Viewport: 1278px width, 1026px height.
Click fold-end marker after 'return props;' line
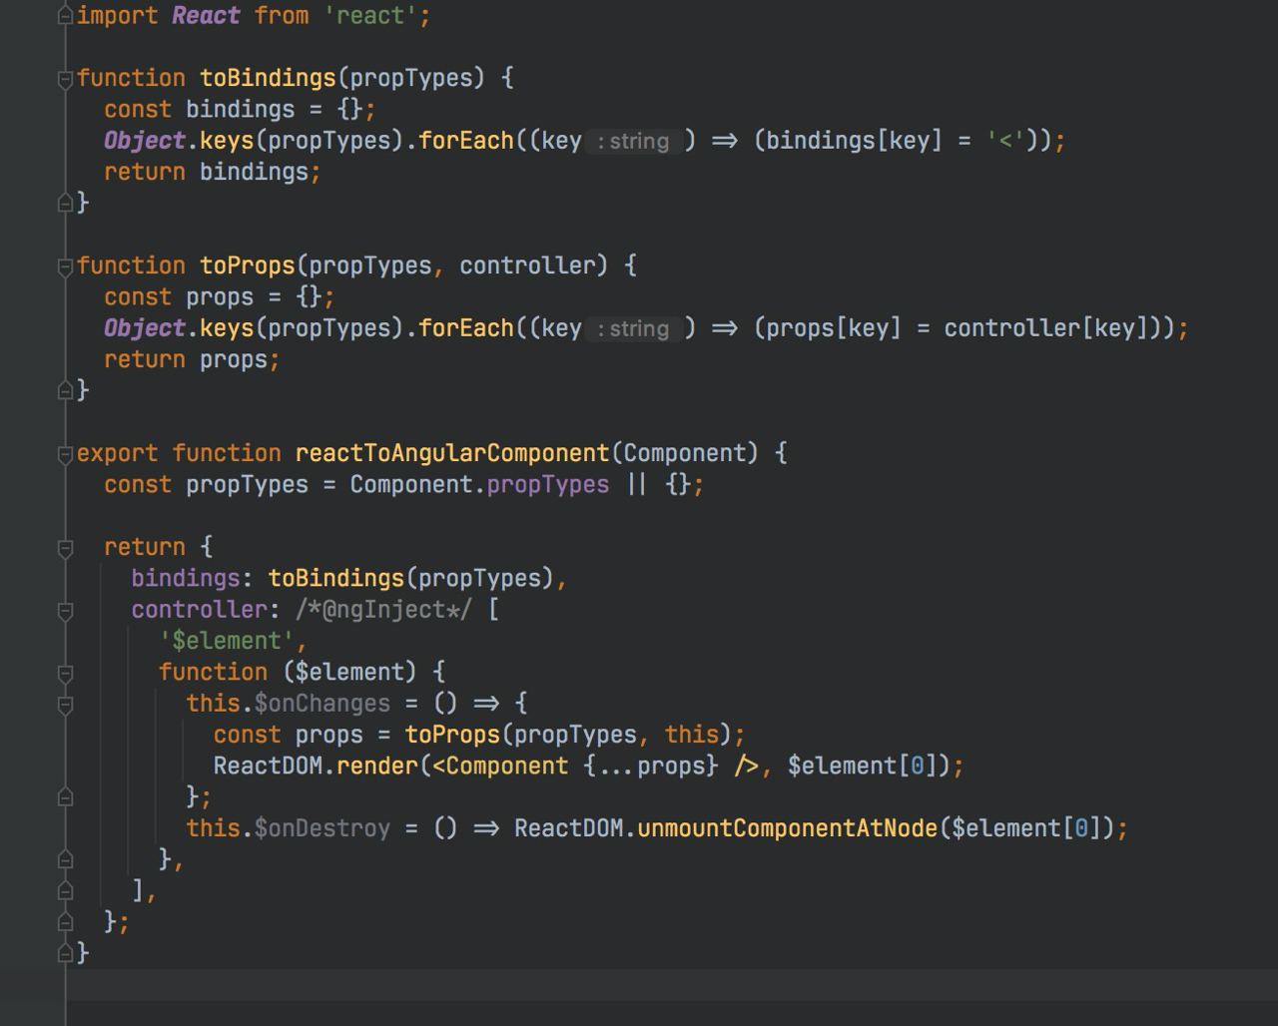click(x=65, y=390)
